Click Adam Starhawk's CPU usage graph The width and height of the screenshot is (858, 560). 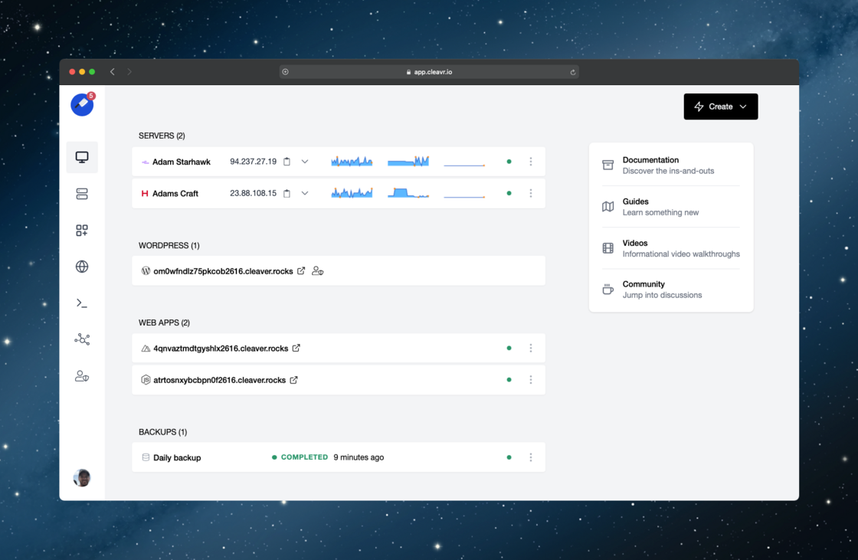[x=351, y=162]
